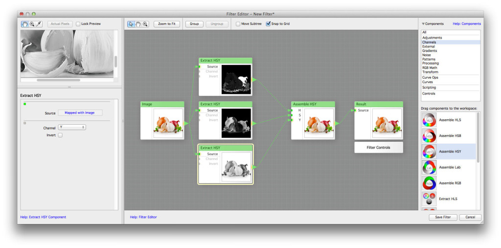Click the garlic preview image
The width and height of the screenshot is (501, 248).
click(x=67, y=54)
